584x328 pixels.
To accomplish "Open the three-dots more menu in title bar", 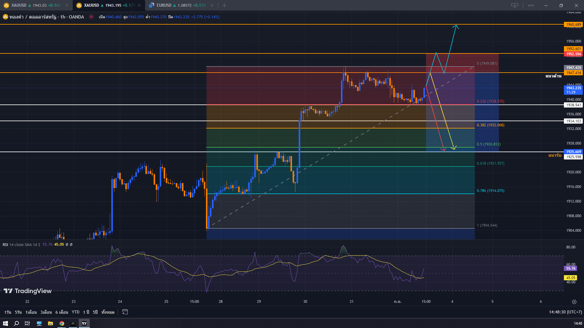I will [x=531, y=5].
